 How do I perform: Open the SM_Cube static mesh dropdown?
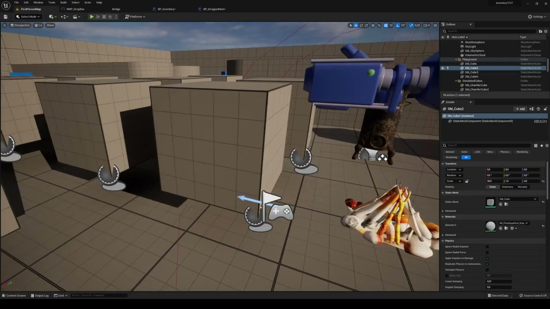coord(518,199)
